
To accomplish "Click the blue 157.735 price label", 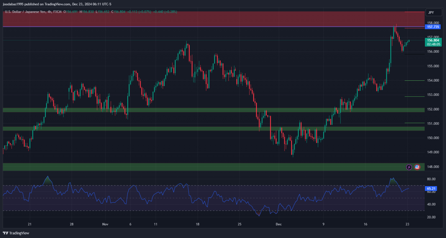I will click(x=433, y=27).
